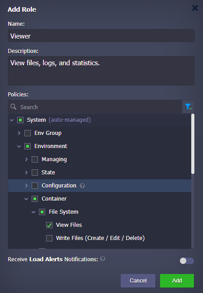Collapse the Environment node
The height and width of the screenshot is (293, 203).
[19, 146]
